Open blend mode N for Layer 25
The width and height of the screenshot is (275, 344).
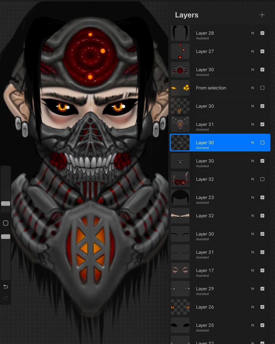tap(253, 325)
